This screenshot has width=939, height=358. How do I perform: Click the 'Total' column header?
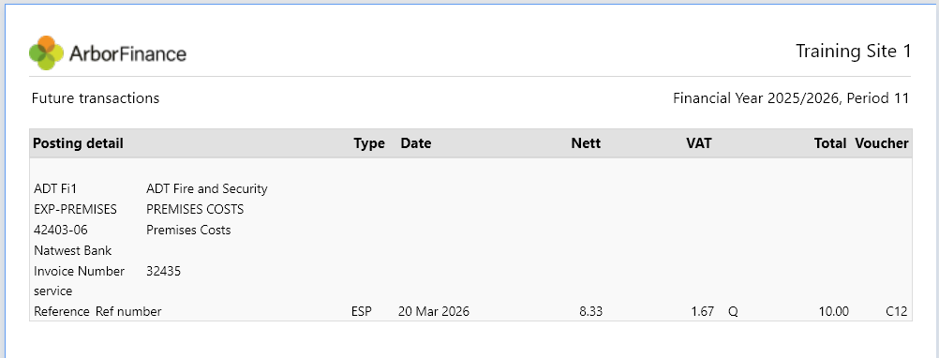pyautogui.click(x=830, y=143)
